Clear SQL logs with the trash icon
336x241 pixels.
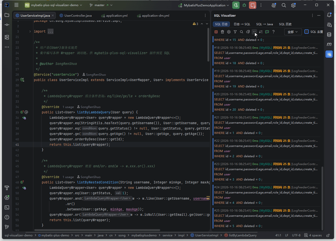(222, 32)
